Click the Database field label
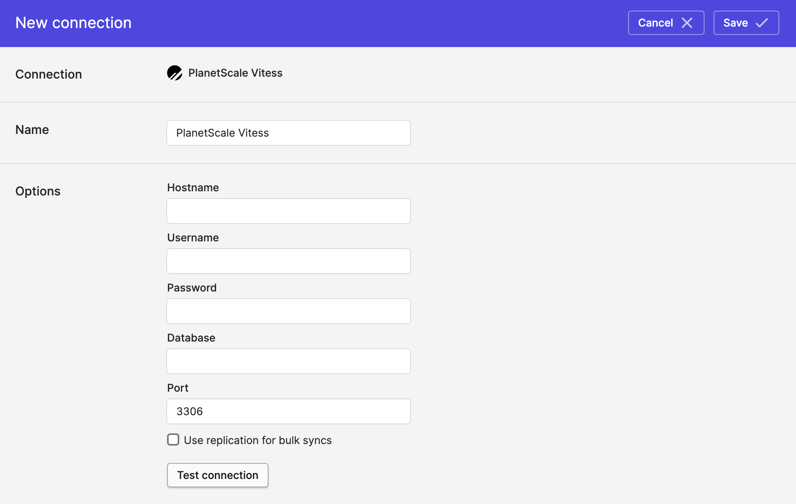796x504 pixels. [x=191, y=338]
